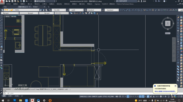
Task: Open status bar customization hamburger icon
Action: [182, 96]
